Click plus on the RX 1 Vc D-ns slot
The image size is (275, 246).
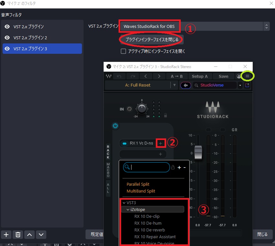pyautogui.click(x=160, y=143)
